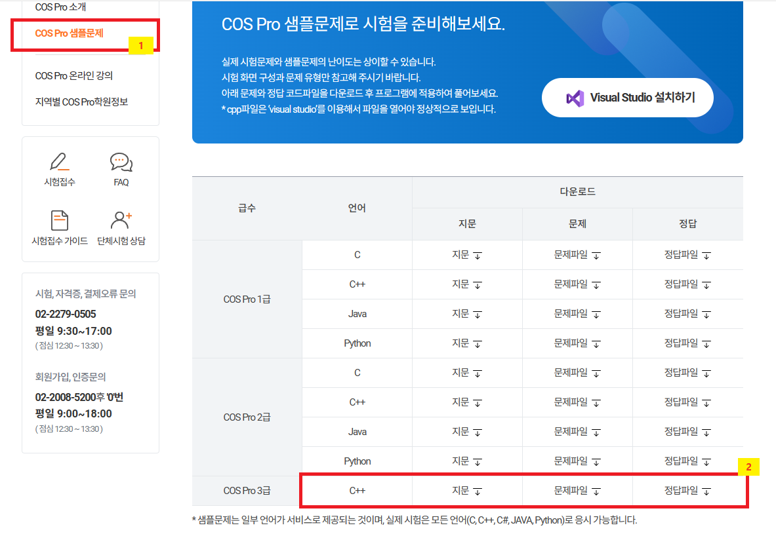This screenshot has width=776, height=536.
Task: Open the 시험접수 가이드 document icon
Action: click(x=60, y=221)
